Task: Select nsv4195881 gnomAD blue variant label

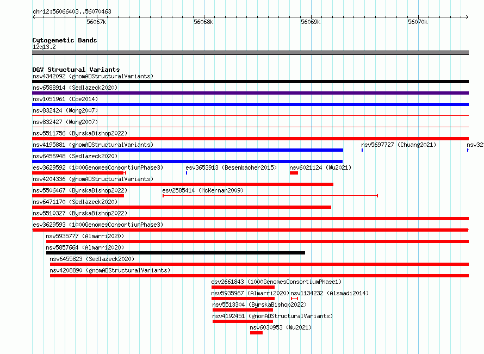Action: coord(93,145)
